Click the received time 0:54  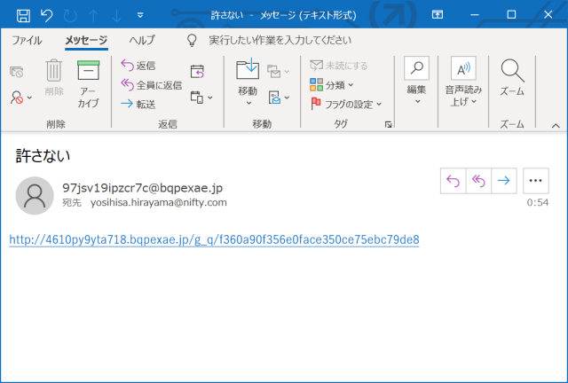[538, 202]
